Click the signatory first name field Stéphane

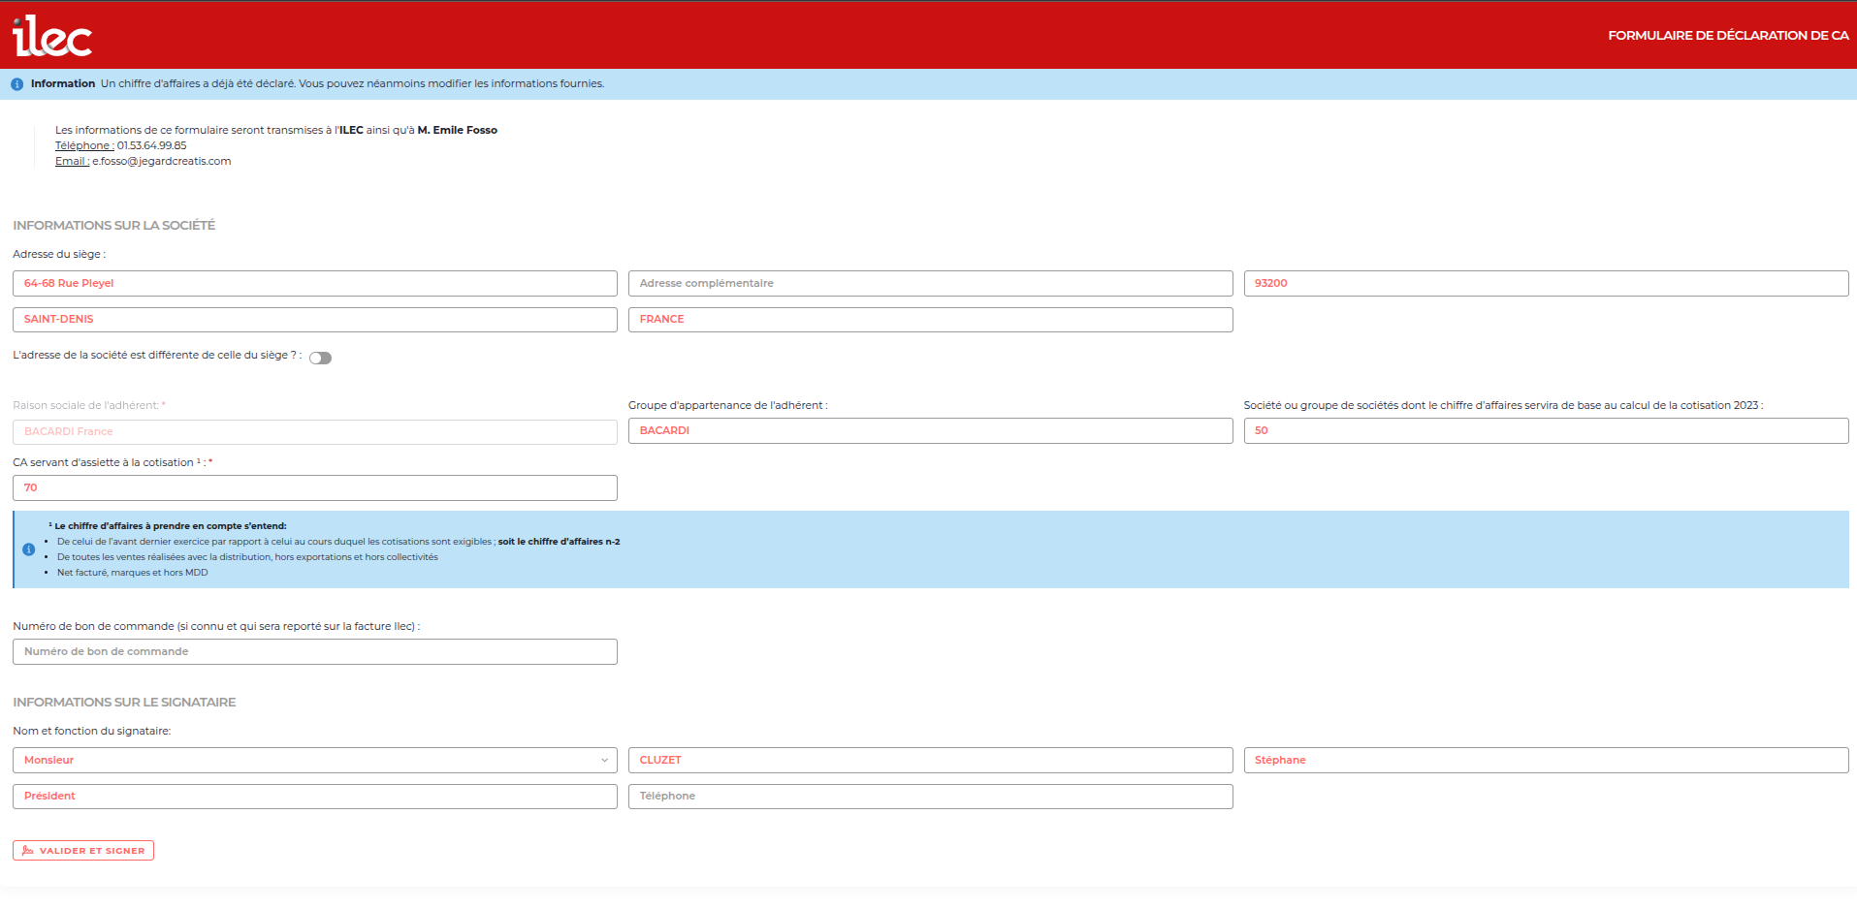[1546, 761]
